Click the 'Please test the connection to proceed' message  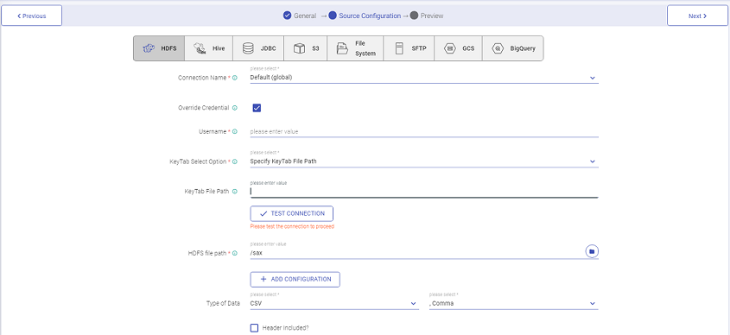(x=292, y=226)
